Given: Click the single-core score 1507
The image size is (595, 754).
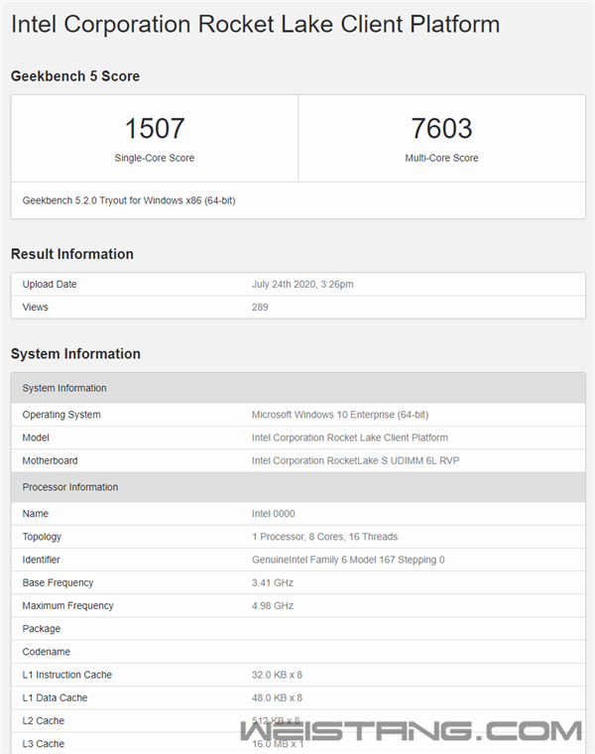Looking at the screenshot, I should [155, 128].
